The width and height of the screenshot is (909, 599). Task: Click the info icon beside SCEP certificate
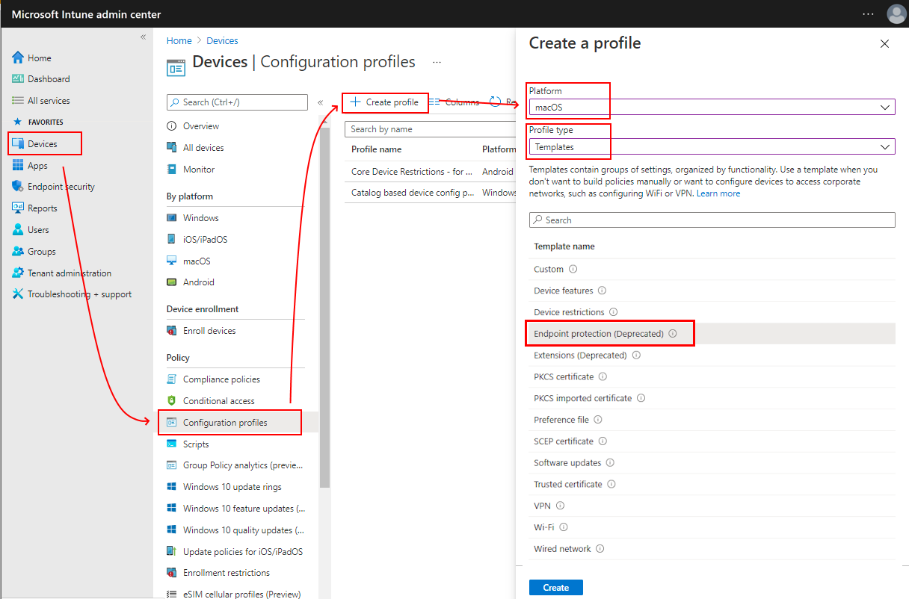(x=603, y=441)
